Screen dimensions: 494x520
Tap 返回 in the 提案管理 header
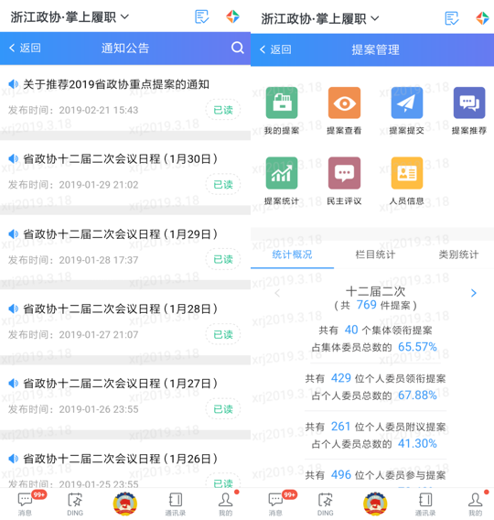(x=275, y=49)
